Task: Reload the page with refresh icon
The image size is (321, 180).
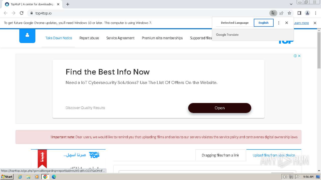Action: (22, 13)
